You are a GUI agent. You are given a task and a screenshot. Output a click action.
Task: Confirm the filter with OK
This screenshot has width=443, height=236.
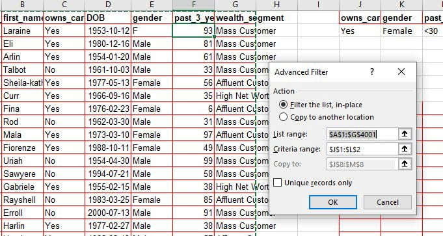[333, 202]
